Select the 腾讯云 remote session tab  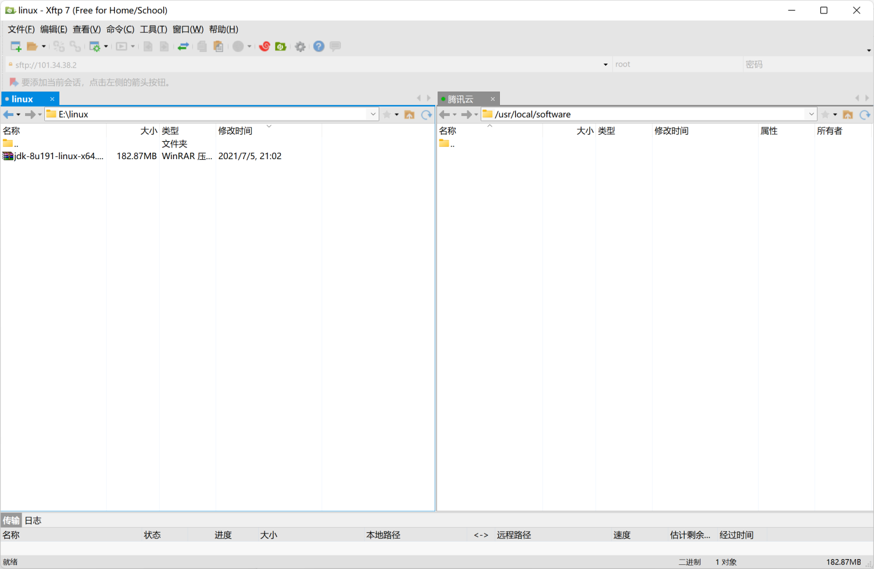click(x=460, y=99)
